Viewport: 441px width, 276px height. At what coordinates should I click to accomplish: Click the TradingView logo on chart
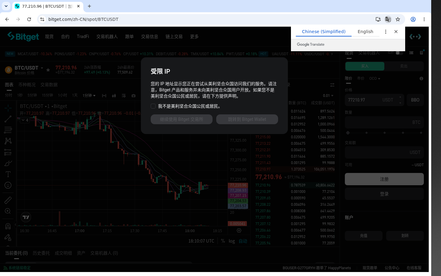[26, 217]
